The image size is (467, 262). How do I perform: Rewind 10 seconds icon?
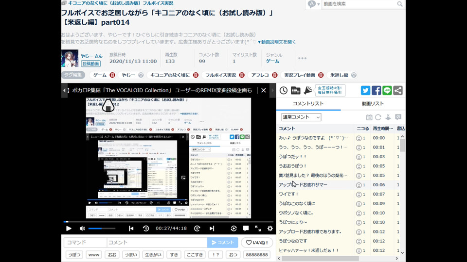[145, 229]
